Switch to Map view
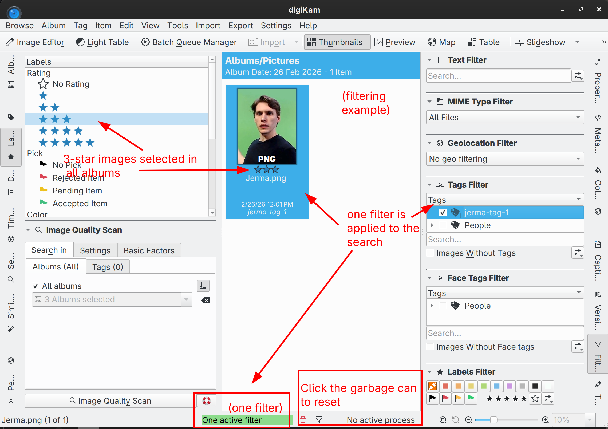Image resolution: width=608 pixels, height=429 pixels. [442, 42]
